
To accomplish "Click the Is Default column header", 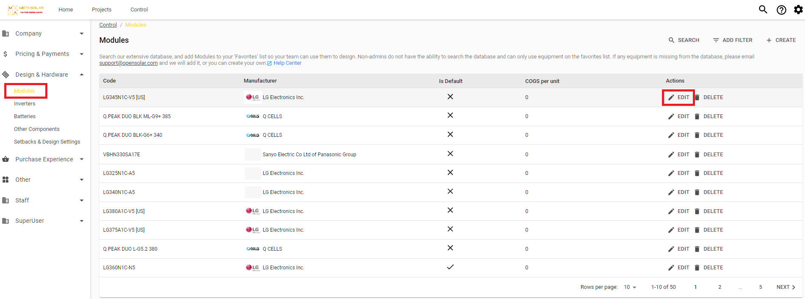I will 451,81.
